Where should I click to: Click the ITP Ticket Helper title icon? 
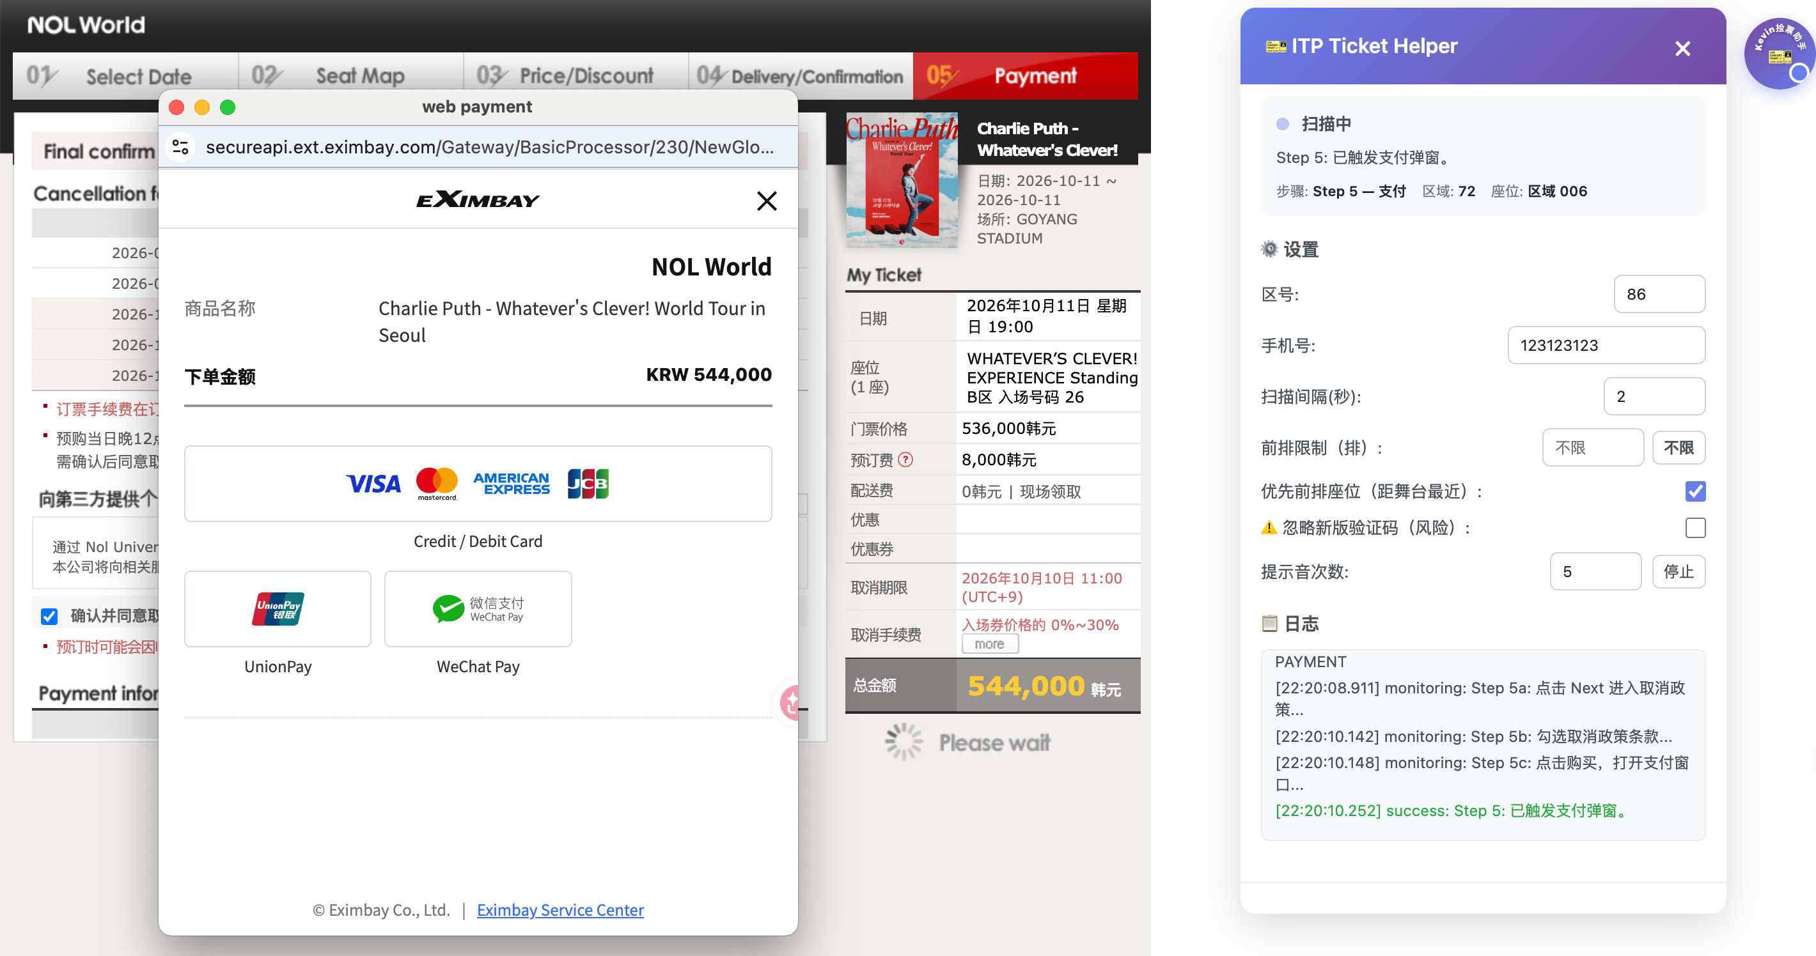(1275, 47)
